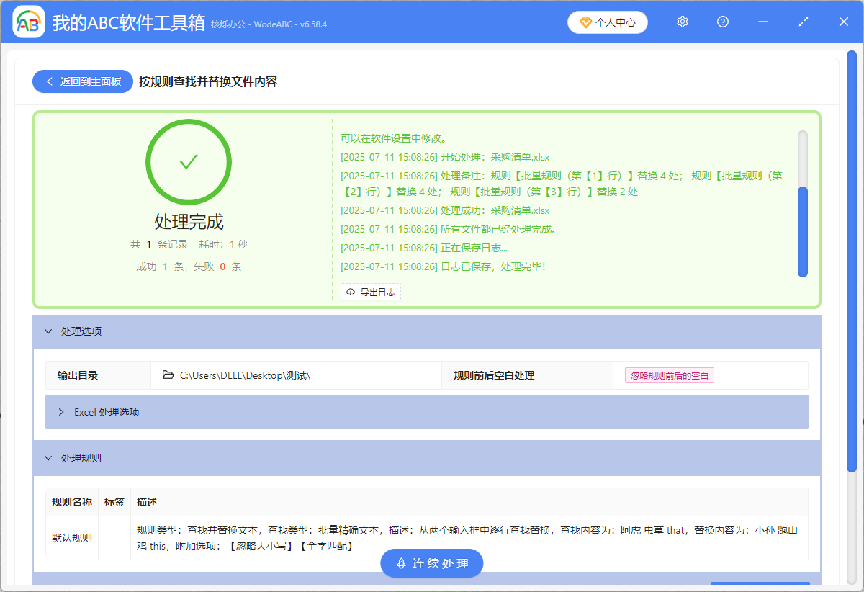Screen dimensions: 864x592
Task: Click the megaphone icon on 连续处理
Action: (x=402, y=563)
